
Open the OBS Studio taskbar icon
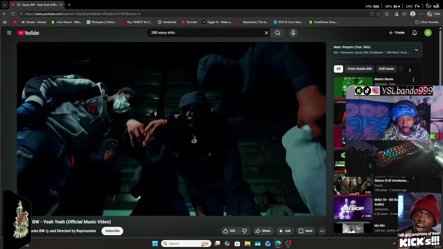coord(288,243)
